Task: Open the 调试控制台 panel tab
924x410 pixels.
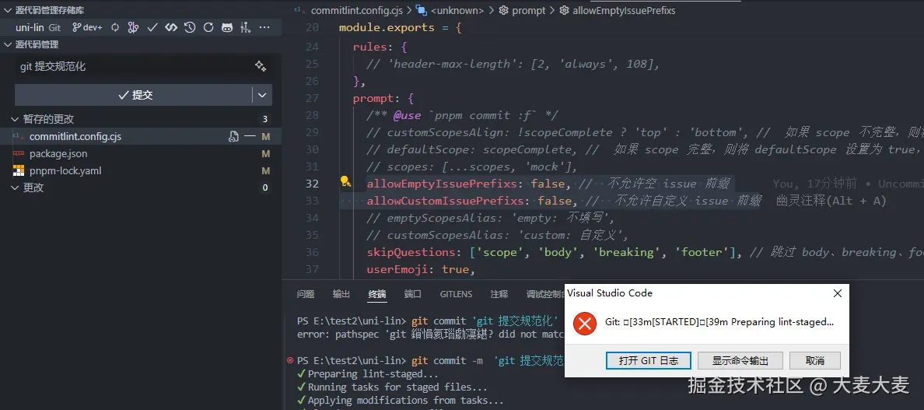Action: coord(545,294)
